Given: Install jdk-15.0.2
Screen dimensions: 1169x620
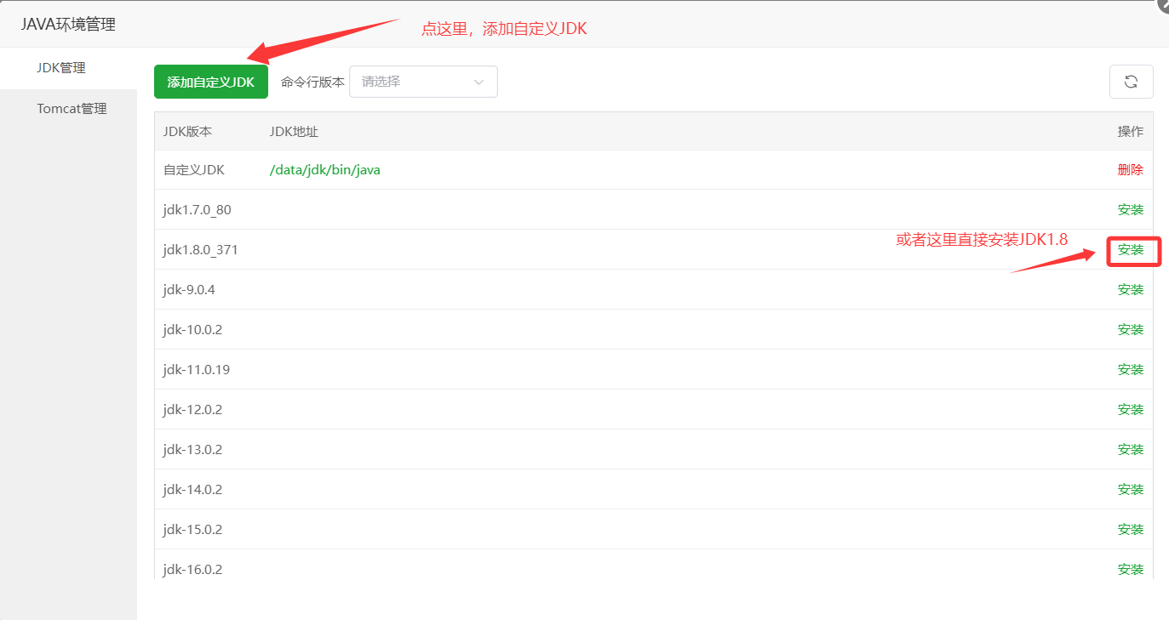Looking at the screenshot, I should coord(1130,530).
